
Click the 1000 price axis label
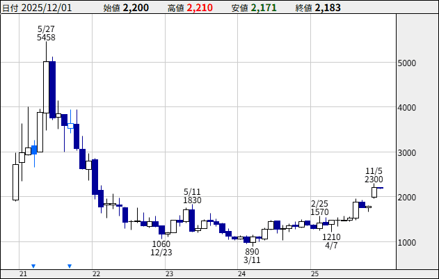tap(407, 243)
